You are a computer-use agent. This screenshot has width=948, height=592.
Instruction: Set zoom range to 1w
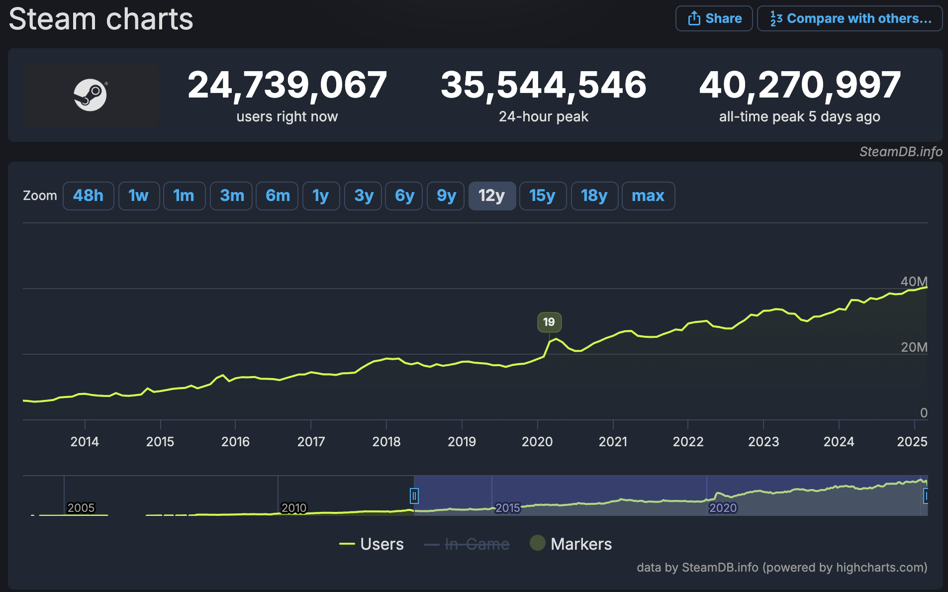tap(139, 196)
